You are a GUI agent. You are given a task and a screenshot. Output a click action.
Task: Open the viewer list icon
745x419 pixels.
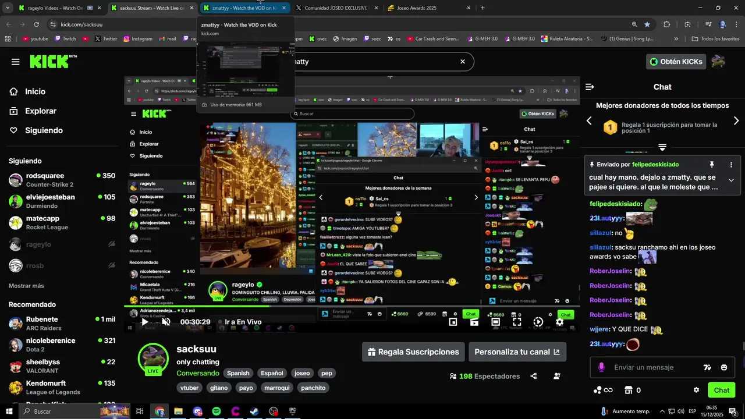(557, 376)
